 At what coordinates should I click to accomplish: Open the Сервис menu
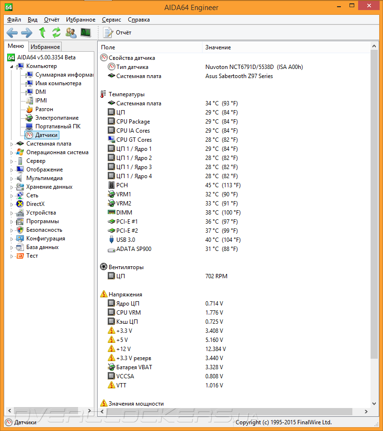tap(111, 20)
